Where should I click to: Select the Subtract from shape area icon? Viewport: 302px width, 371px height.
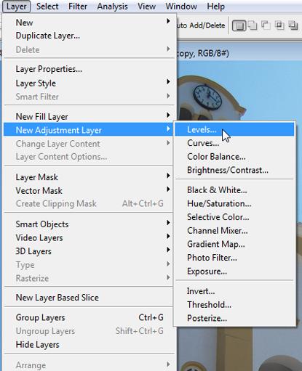pyautogui.click(x=266, y=25)
